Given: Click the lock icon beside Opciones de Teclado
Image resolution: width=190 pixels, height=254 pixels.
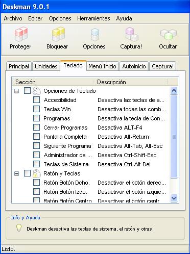Looking at the screenshot, I should 37,91.
